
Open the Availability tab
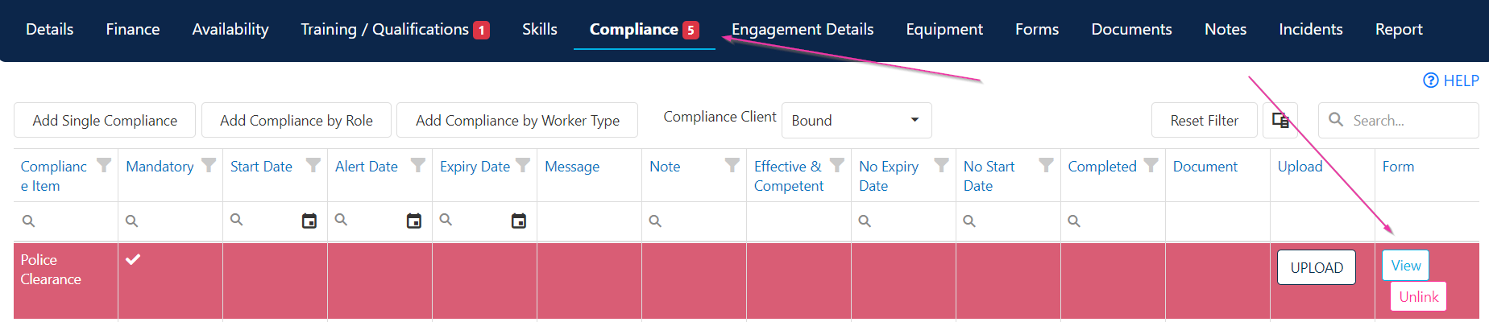230,30
